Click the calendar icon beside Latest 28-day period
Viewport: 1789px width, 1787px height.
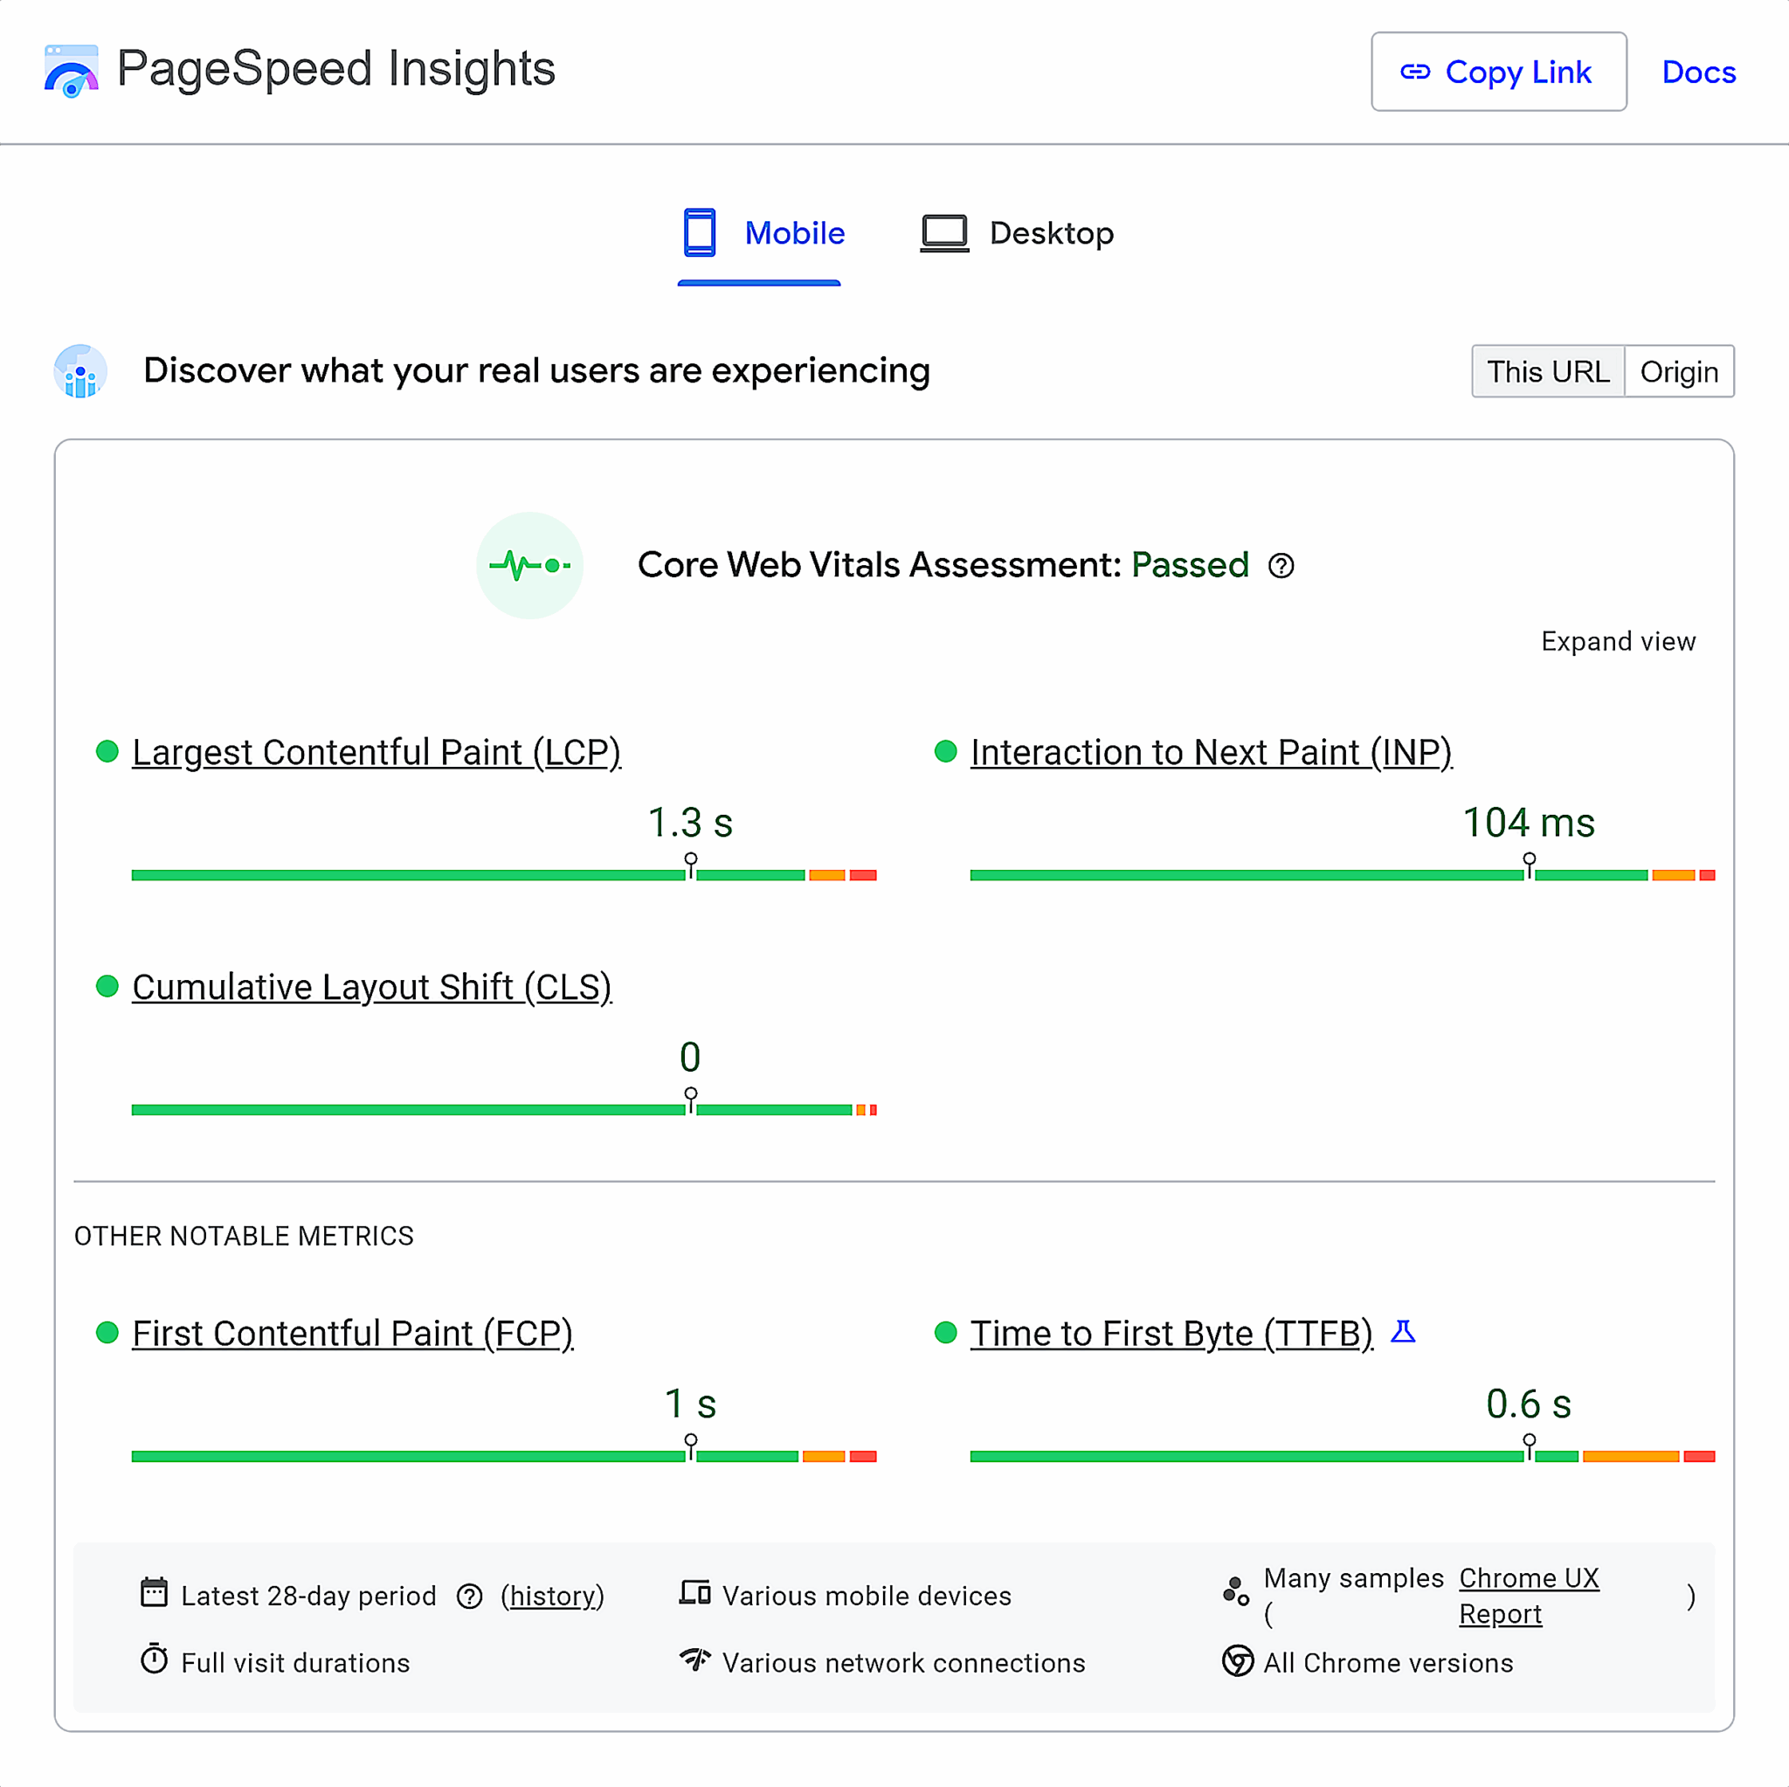tap(155, 1592)
